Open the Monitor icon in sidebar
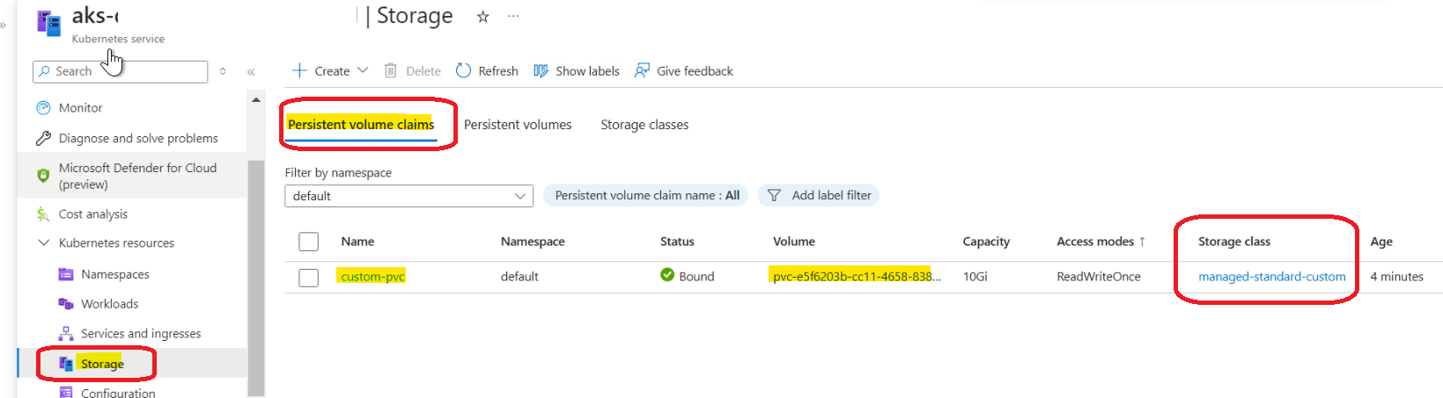 point(43,107)
